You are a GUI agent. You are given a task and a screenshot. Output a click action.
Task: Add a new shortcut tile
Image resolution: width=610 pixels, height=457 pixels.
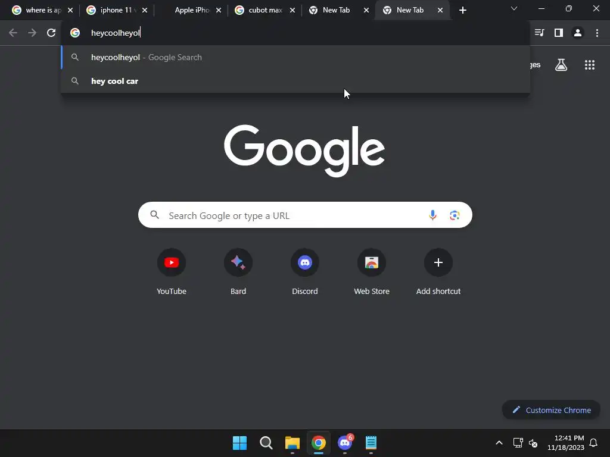point(438,271)
